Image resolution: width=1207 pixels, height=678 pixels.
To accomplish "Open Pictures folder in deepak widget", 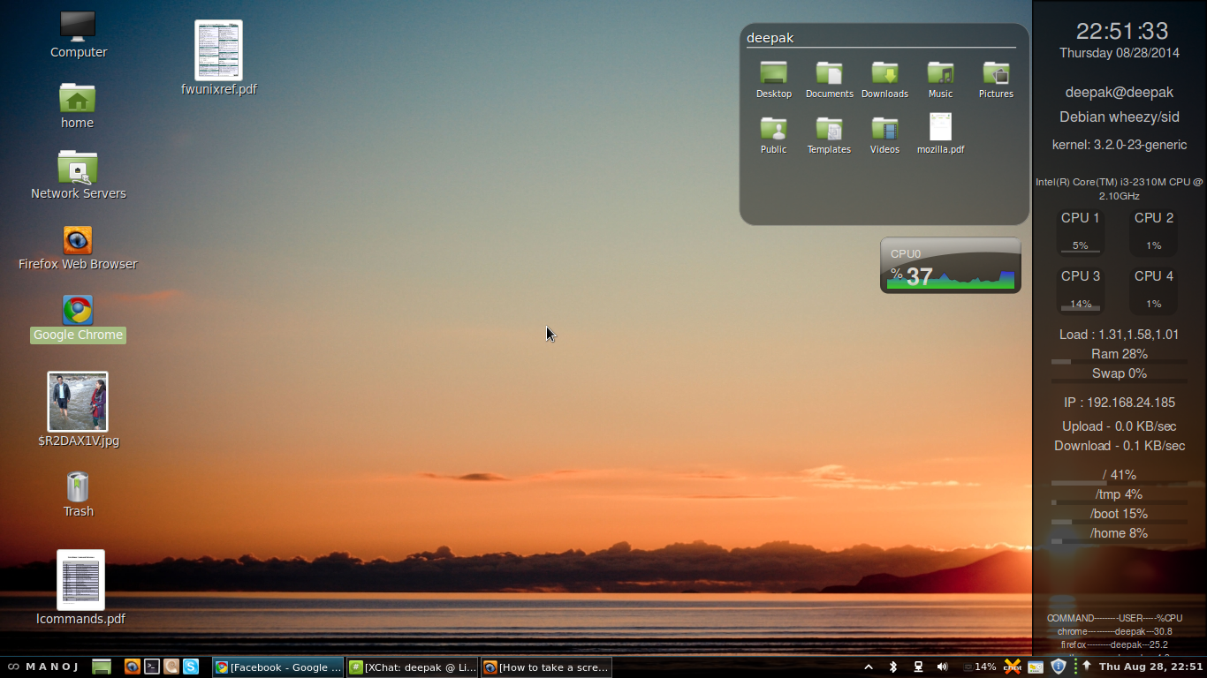I will [x=996, y=80].
